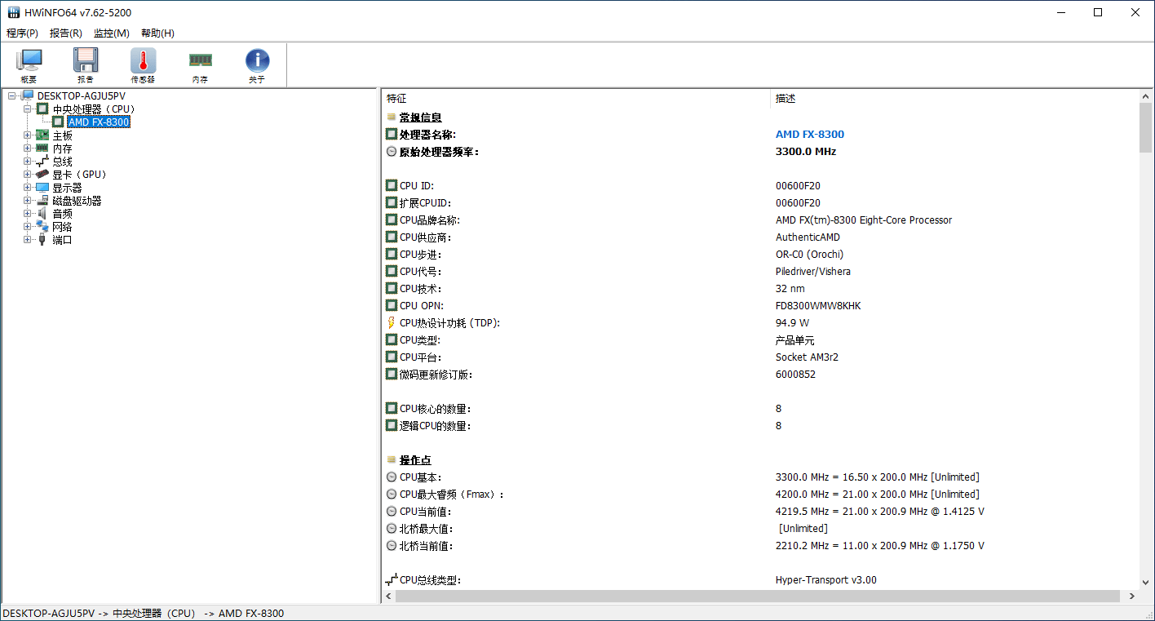Viewport: 1155px width, 621px height.
Task: Select the 端口 tree entry
Action: [x=61, y=239]
